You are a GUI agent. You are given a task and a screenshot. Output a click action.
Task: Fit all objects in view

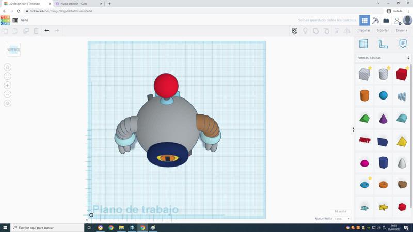pos(7,76)
